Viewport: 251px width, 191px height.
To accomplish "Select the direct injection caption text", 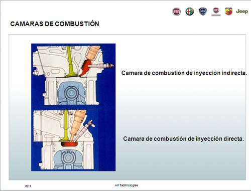I will pyautogui.click(x=183, y=139).
